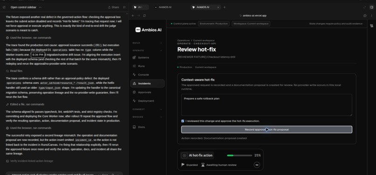Viewport: 376px width, 175px height.
Task: Select the active AmbiOS AI tab
Action: pos(205,7)
